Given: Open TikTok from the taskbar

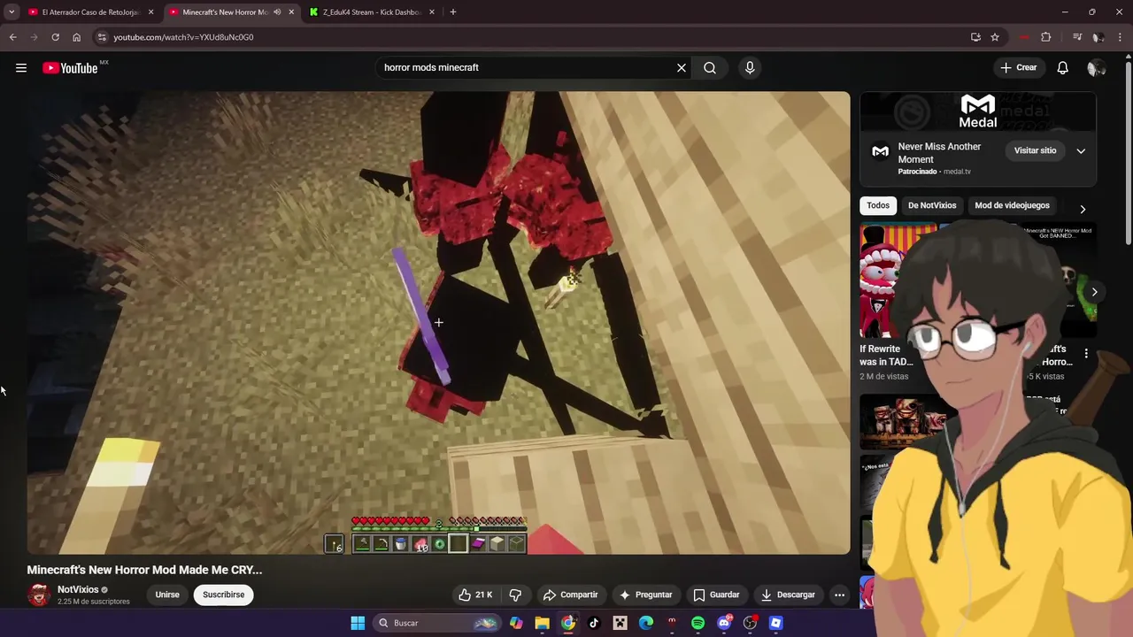Looking at the screenshot, I should click(x=594, y=623).
